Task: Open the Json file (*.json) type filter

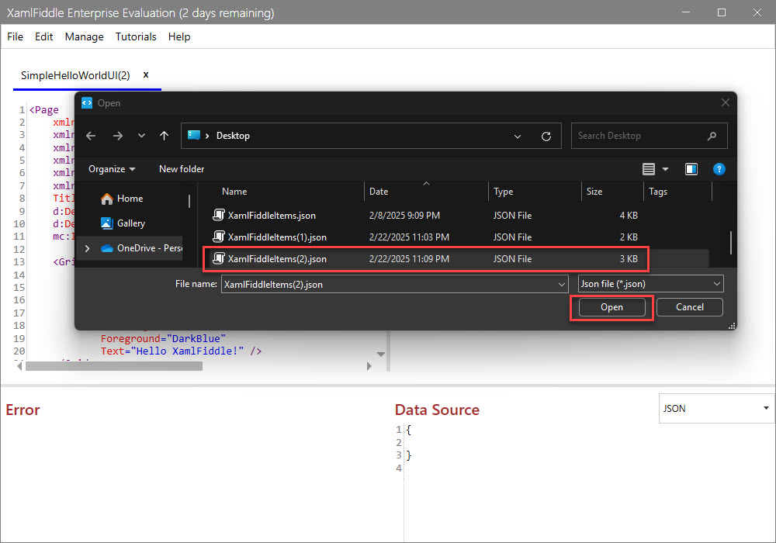Action: (651, 284)
